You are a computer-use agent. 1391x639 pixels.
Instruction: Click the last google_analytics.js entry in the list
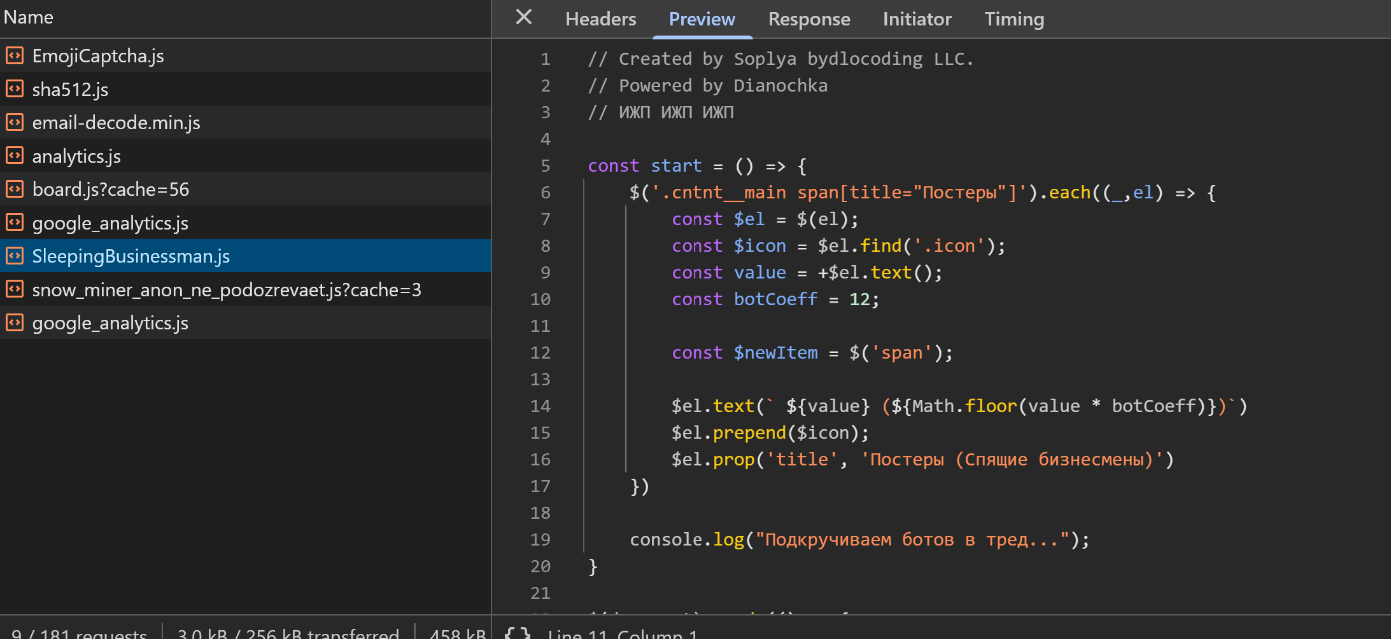click(110, 323)
